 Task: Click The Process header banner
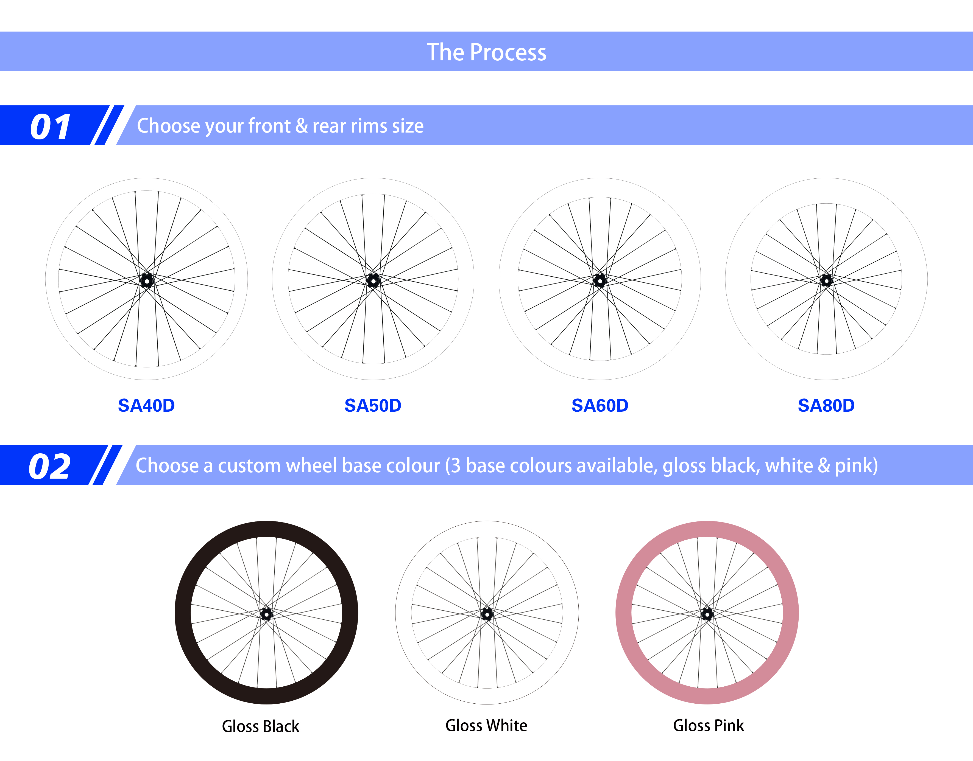pos(487,52)
